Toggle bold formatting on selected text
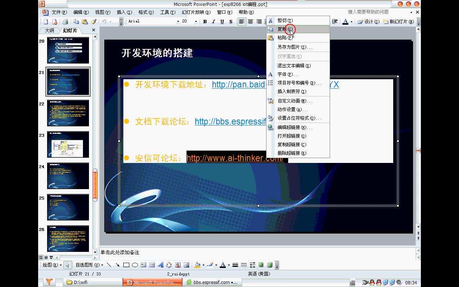Screen dimensions: 459x287 coord(204,21)
